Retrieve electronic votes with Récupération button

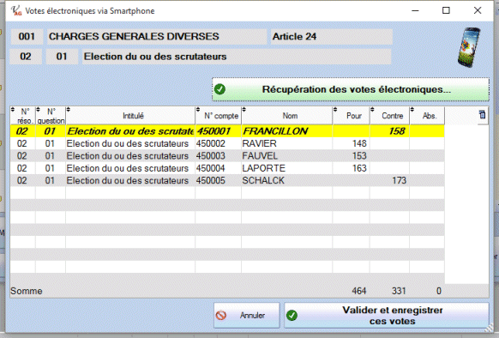351,89
